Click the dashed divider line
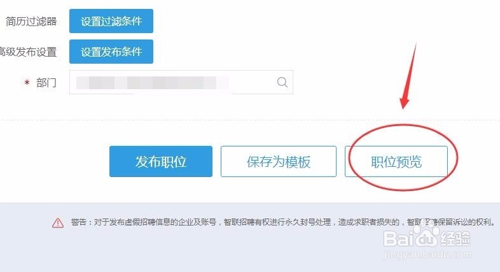The height and width of the screenshot is (272, 500). 250,120
